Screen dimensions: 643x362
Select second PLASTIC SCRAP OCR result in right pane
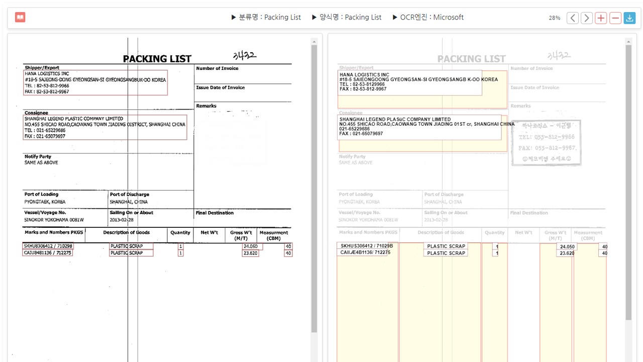446,253
